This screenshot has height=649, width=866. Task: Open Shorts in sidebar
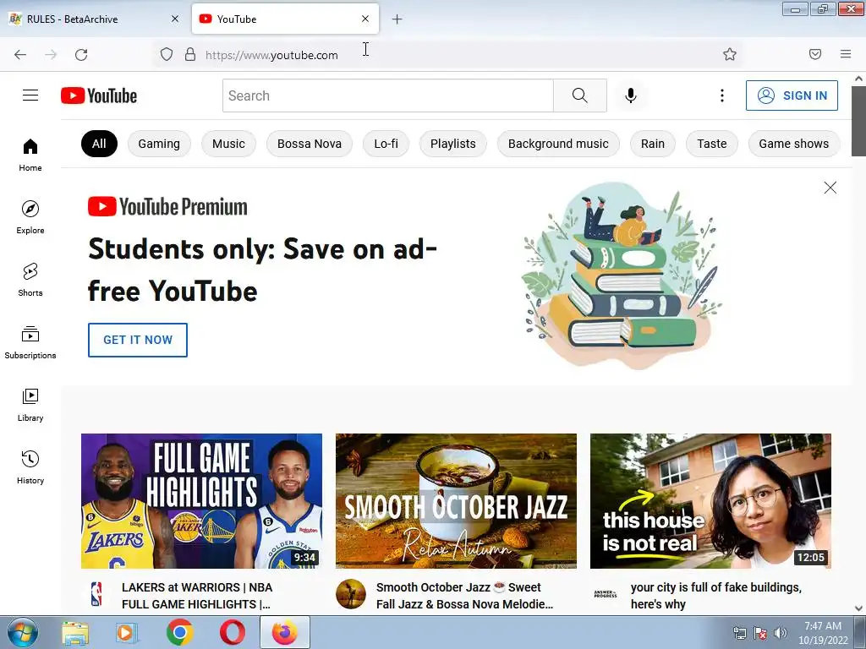(x=30, y=280)
